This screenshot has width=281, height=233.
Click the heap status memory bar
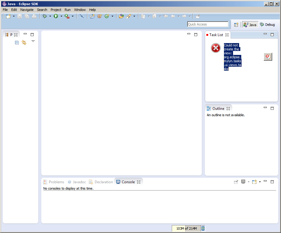[x=186, y=228]
